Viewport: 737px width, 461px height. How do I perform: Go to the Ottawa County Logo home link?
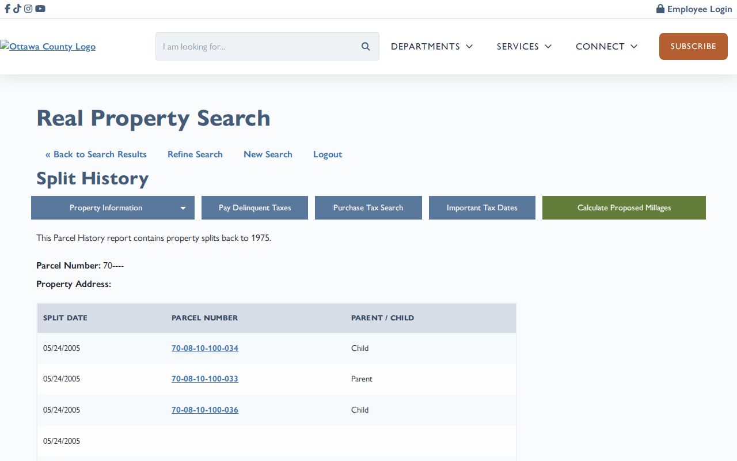coord(48,47)
